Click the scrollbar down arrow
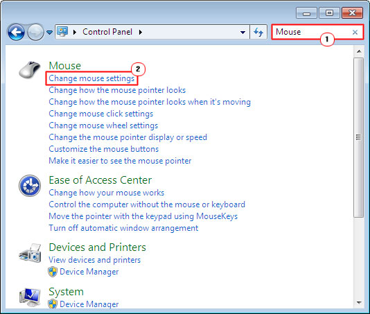 (359, 302)
